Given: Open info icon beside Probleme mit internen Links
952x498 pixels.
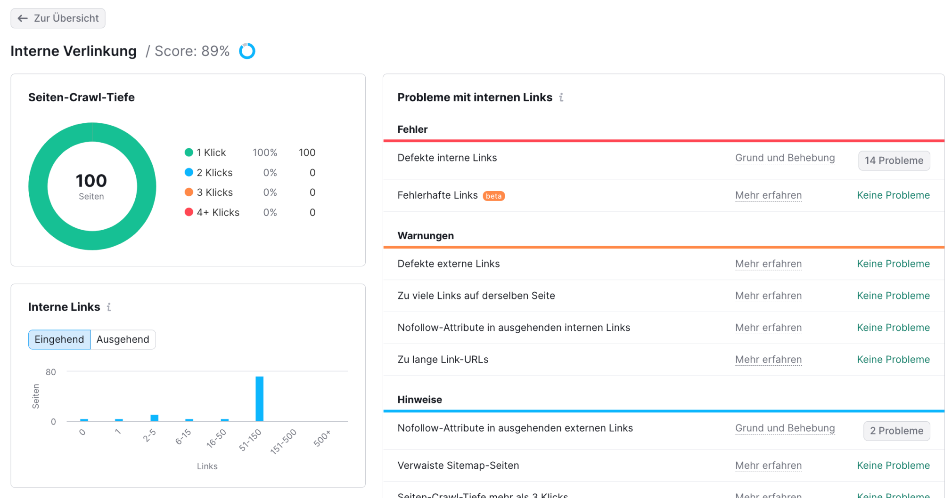Looking at the screenshot, I should (x=561, y=97).
